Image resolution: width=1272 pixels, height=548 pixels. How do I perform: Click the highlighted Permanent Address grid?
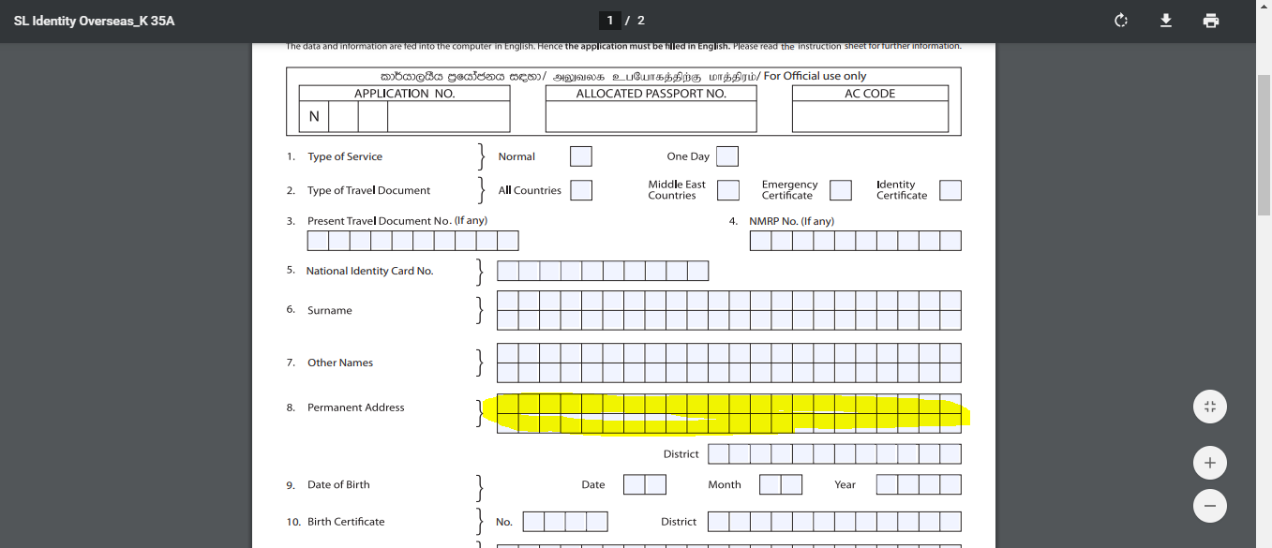pyautogui.click(x=729, y=413)
